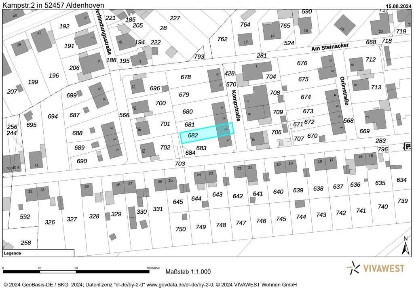Click the north arrow compass symbol
This screenshot has width=414, height=288.
(405, 246)
